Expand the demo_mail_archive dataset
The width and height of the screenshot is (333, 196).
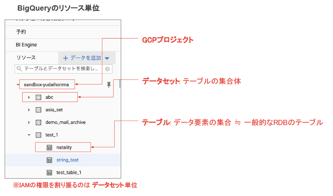(x=29, y=122)
